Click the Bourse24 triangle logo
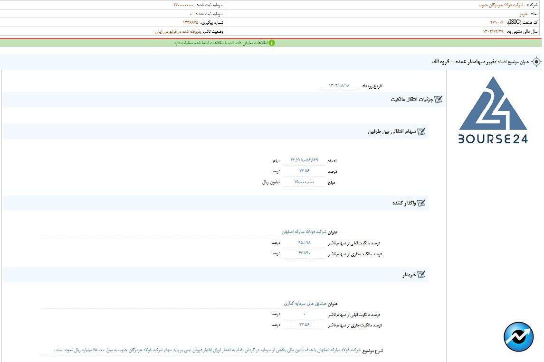Image resolution: width=544 pixels, height=362 pixels. [493, 110]
